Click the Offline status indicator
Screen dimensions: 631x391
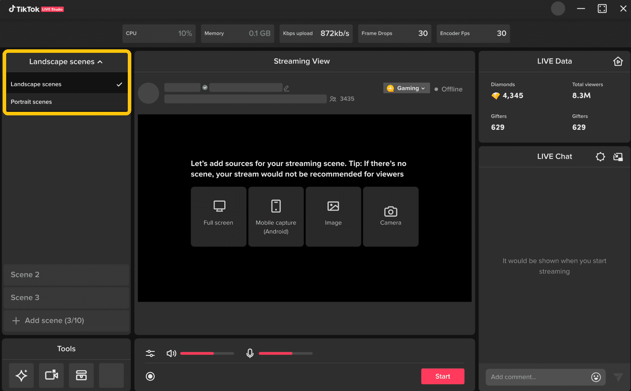coord(448,89)
